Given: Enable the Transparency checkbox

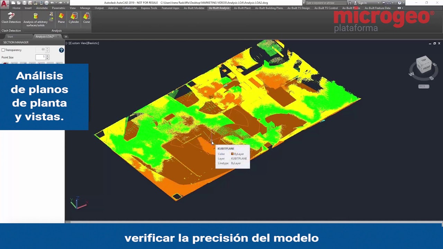Looking at the screenshot, I should click(x=3, y=50).
